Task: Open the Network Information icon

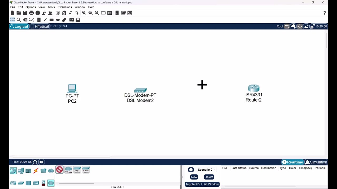Action: [38, 13]
